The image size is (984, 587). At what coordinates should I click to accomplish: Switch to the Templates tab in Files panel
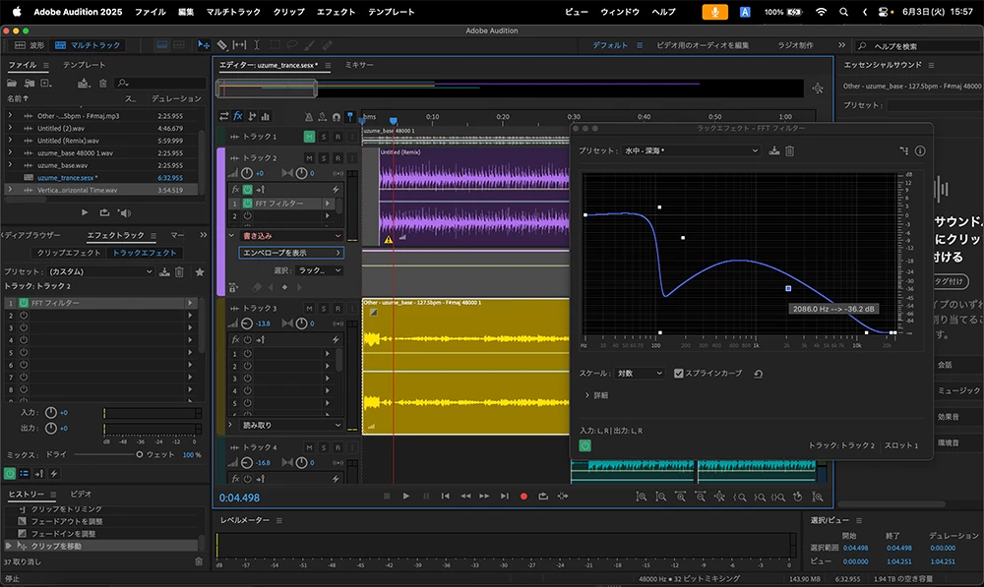coord(84,65)
